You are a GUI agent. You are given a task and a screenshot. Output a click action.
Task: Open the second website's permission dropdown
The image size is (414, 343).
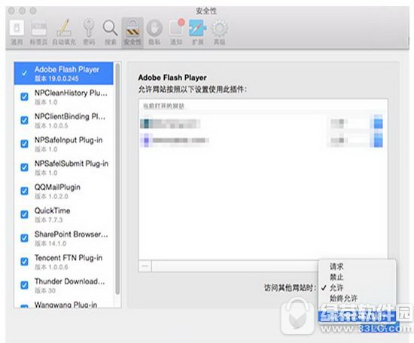click(x=355, y=140)
